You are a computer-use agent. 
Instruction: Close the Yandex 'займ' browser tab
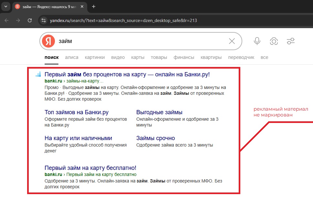click(82, 6)
